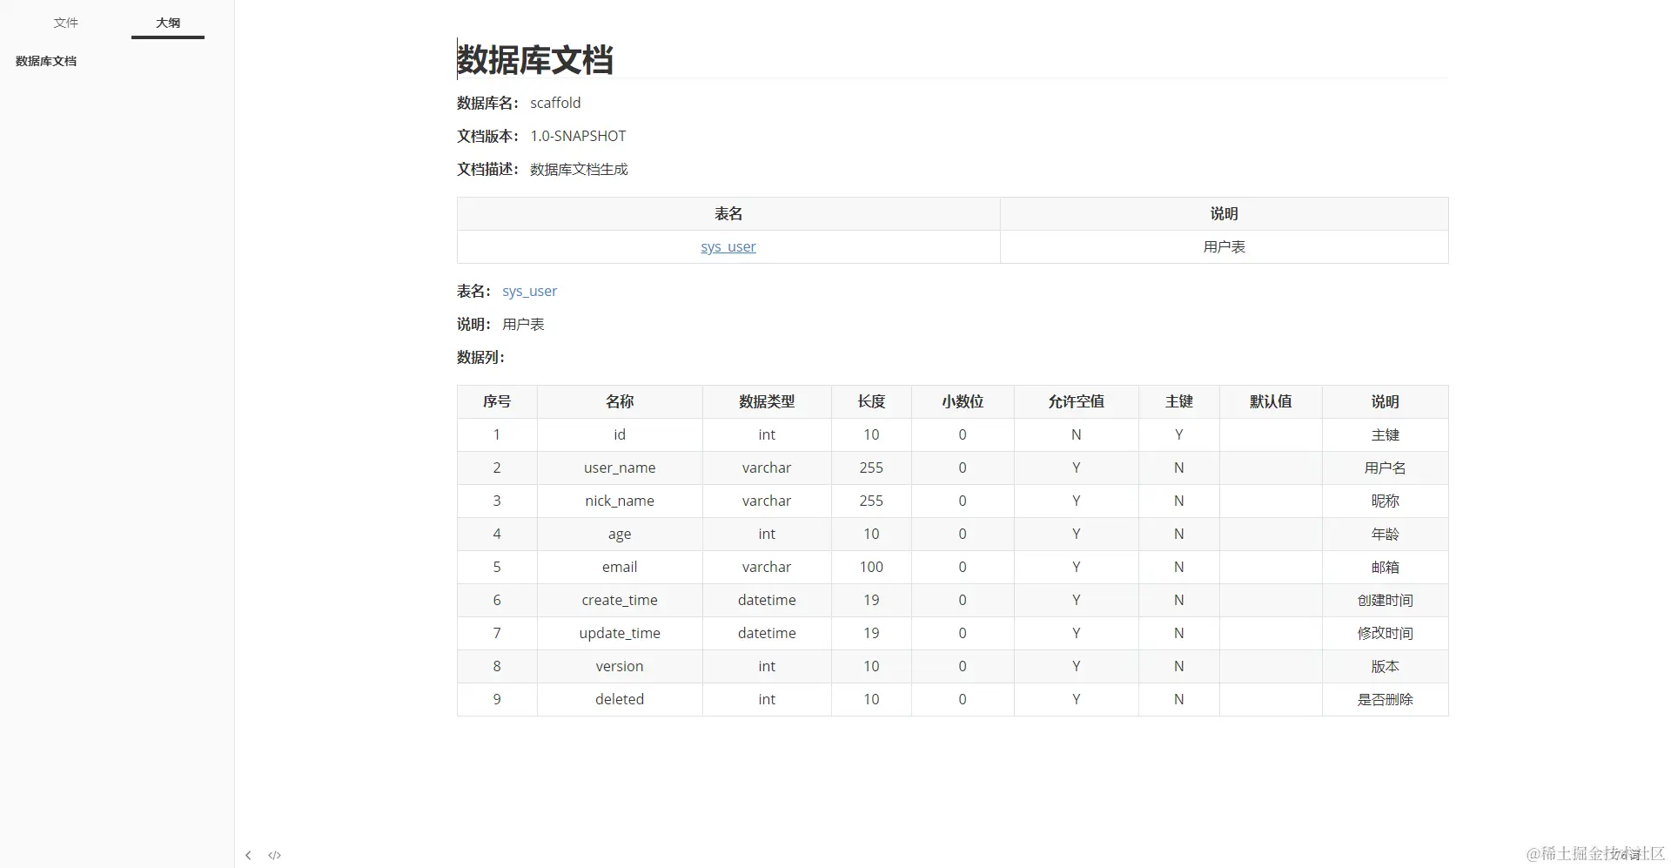
Task: Click the 名称 column header
Action: tap(620, 401)
